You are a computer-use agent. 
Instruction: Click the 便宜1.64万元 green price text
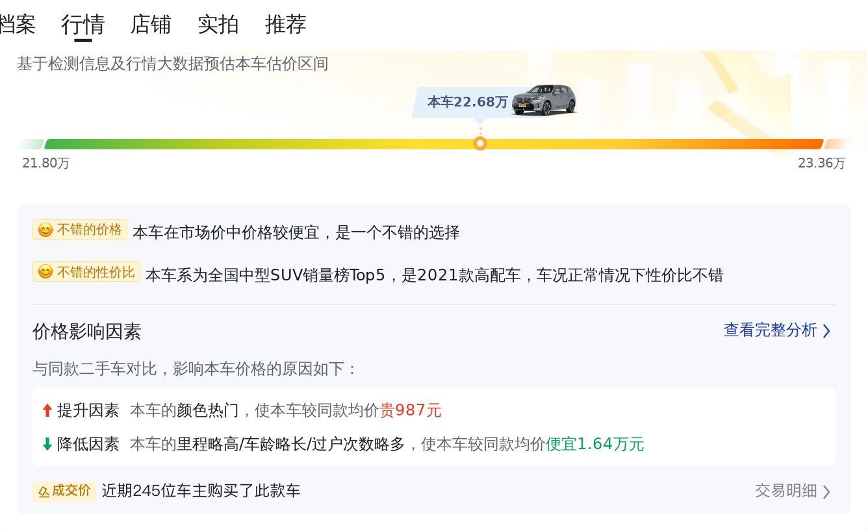point(594,444)
